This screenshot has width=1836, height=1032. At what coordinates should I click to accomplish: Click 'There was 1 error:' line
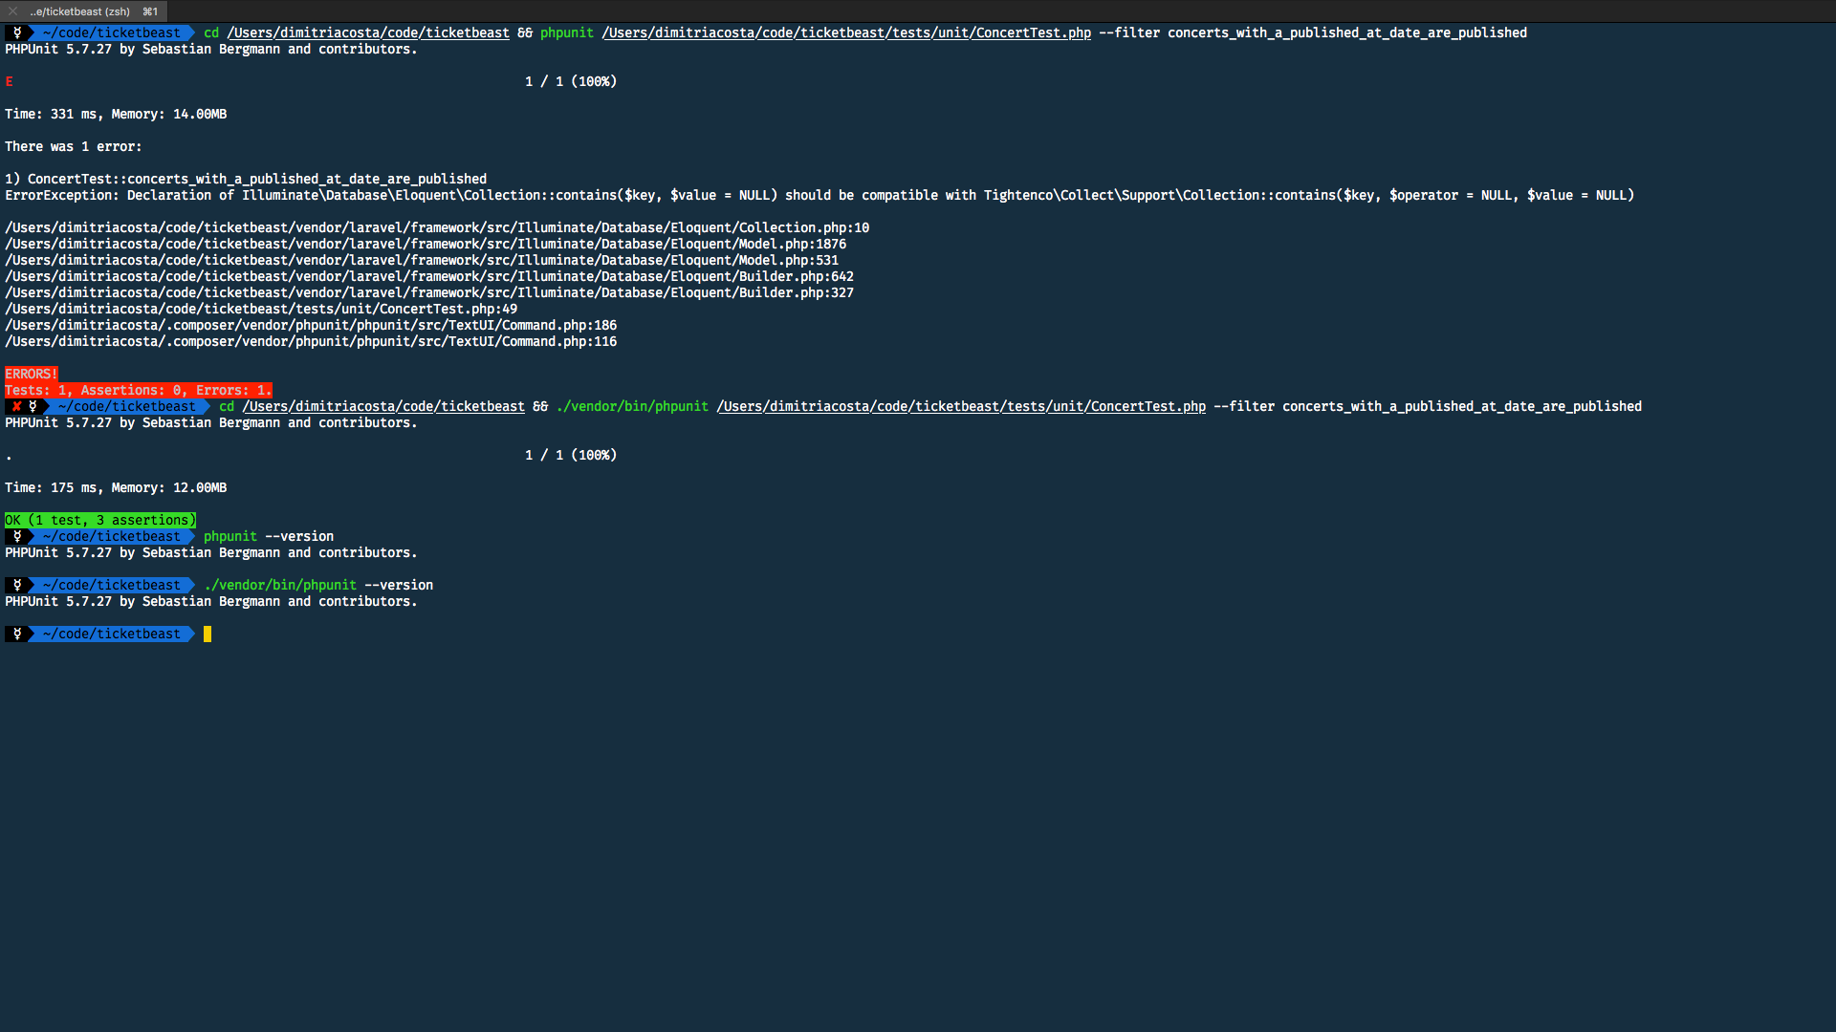click(74, 146)
